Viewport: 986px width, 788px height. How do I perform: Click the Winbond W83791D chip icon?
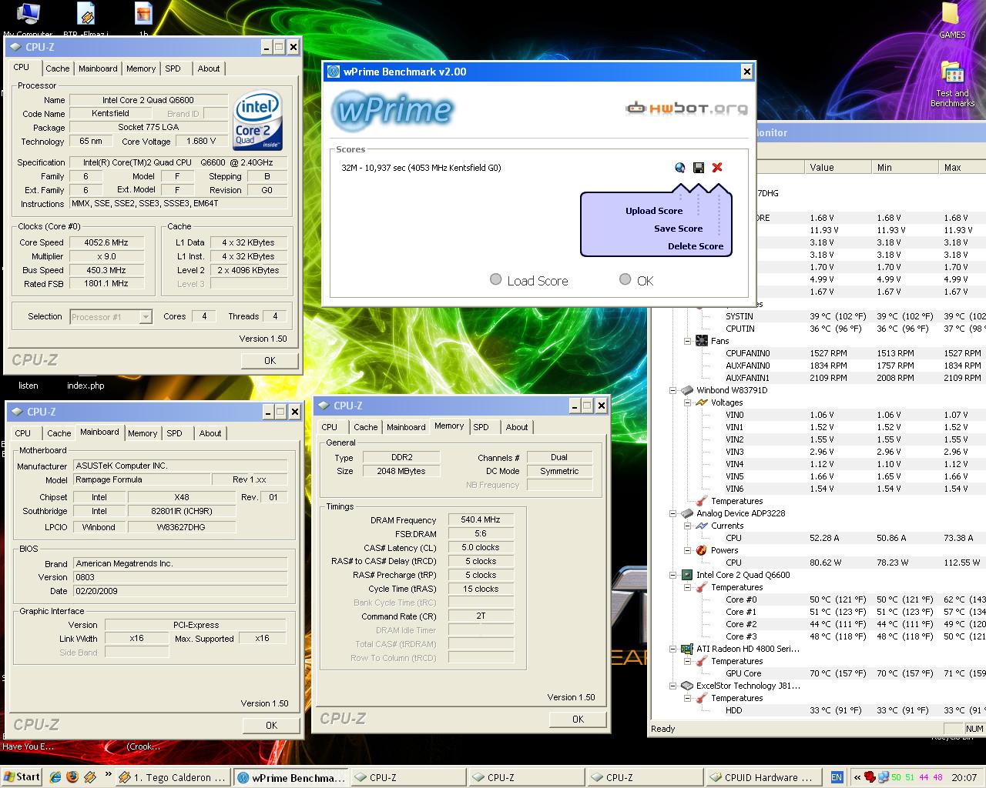(687, 390)
